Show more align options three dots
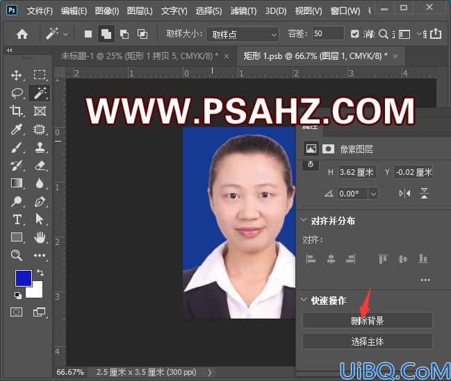 (x=425, y=280)
